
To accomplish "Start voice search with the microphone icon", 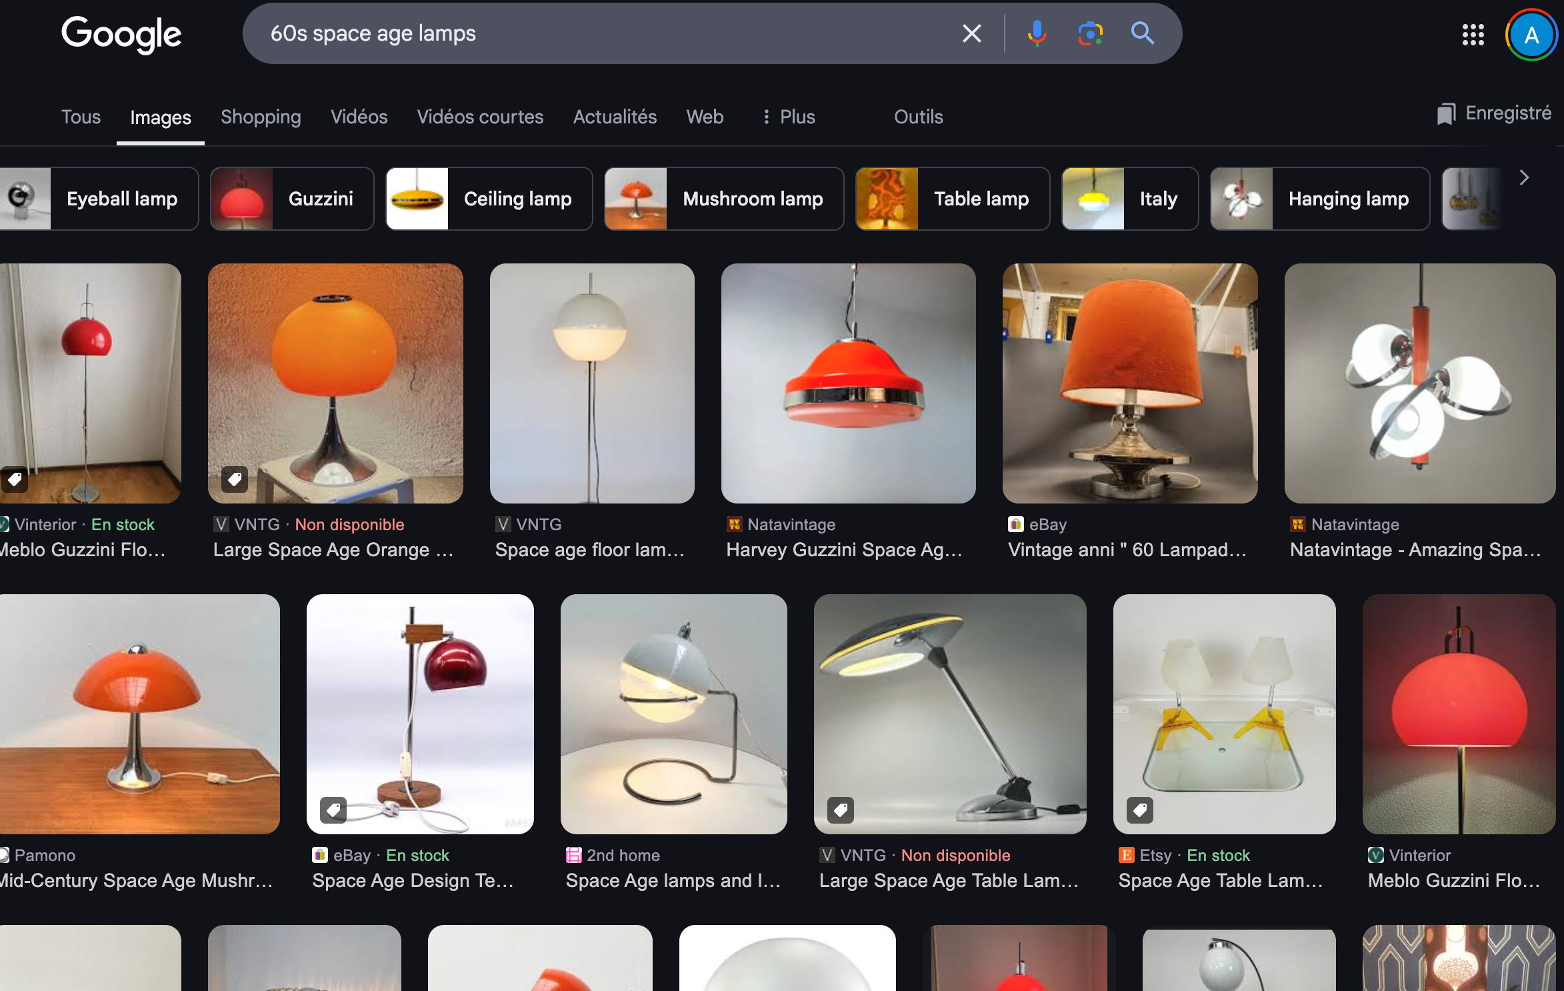I will pos(1037,33).
